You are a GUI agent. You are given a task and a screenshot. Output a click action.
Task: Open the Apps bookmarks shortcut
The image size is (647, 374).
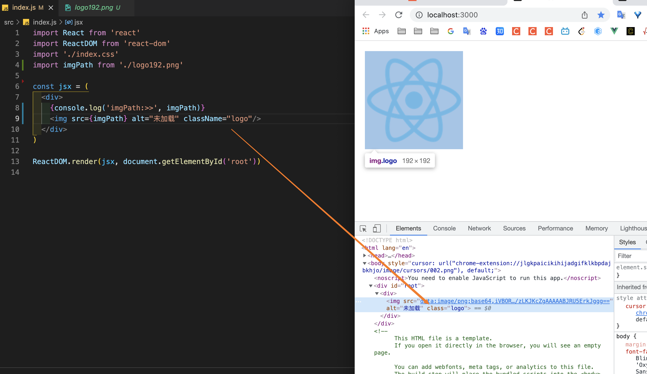(375, 31)
